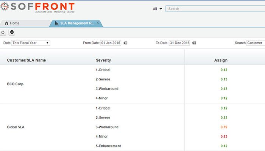Click BCD Corp. 1-Critical assign value 0.12
This screenshot has height=151, width=265.
(x=224, y=70)
